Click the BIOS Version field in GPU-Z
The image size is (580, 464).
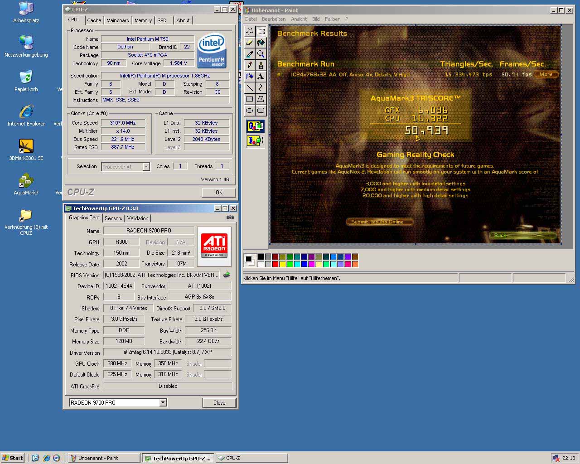click(x=162, y=275)
